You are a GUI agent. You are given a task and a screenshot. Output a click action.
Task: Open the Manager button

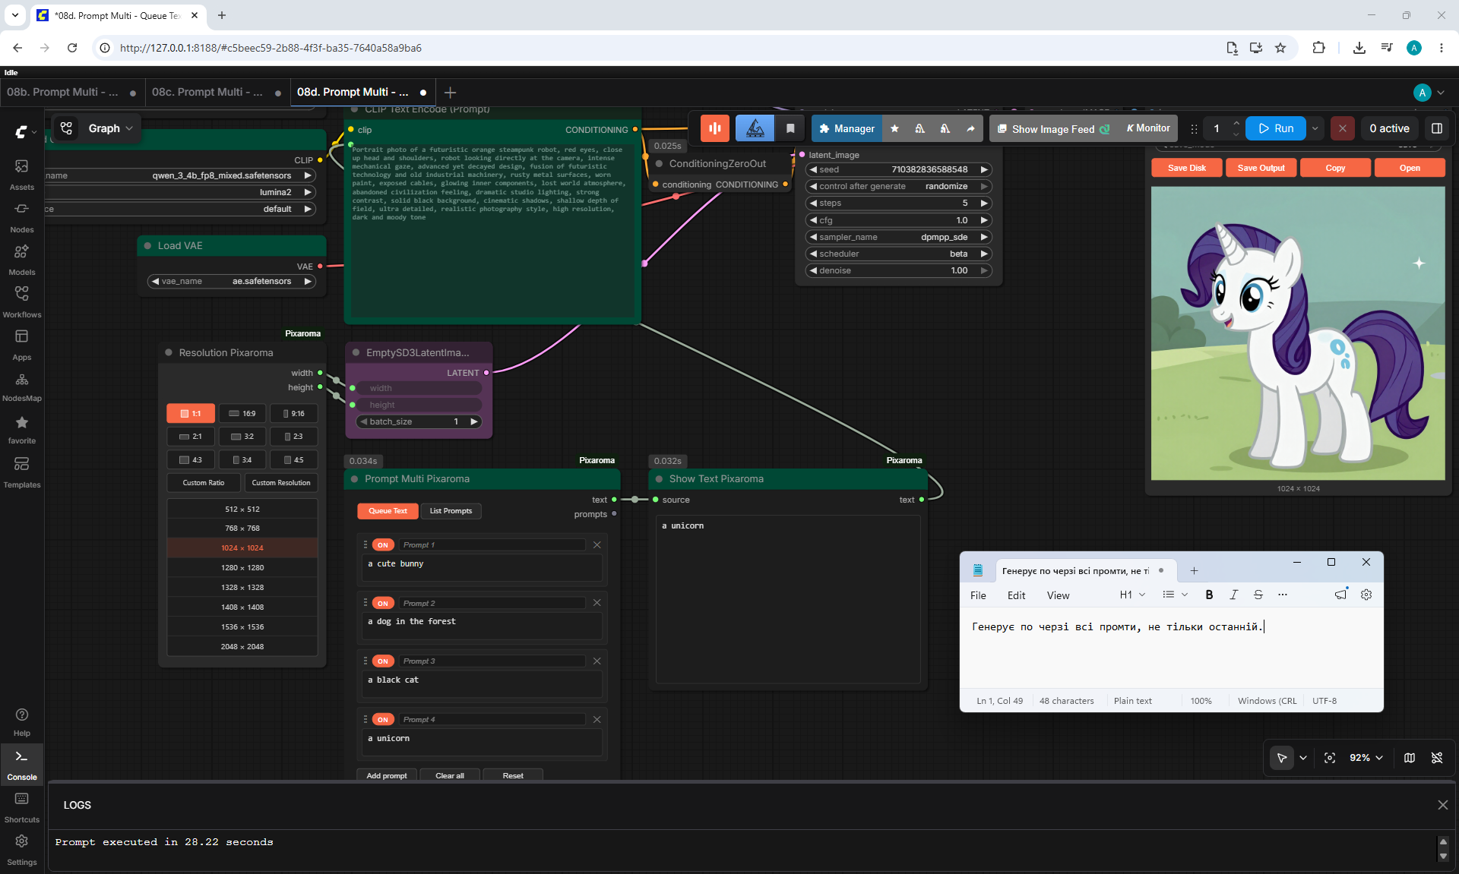[x=847, y=128]
